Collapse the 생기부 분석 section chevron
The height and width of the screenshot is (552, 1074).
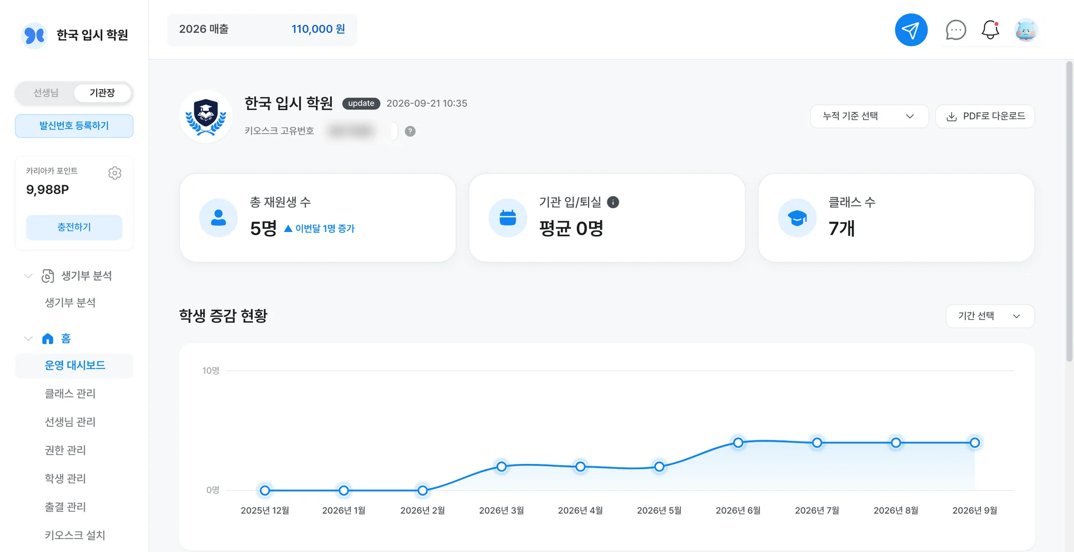[28, 276]
